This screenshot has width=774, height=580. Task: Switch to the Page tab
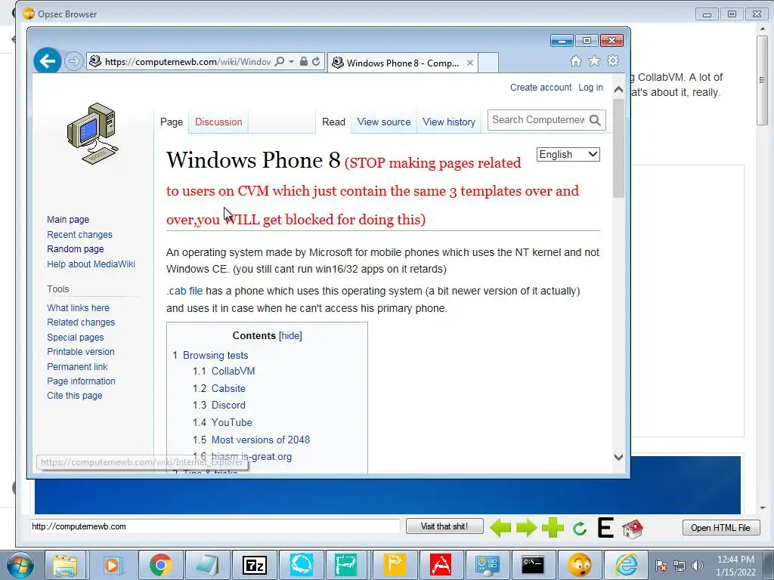[x=172, y=122]
